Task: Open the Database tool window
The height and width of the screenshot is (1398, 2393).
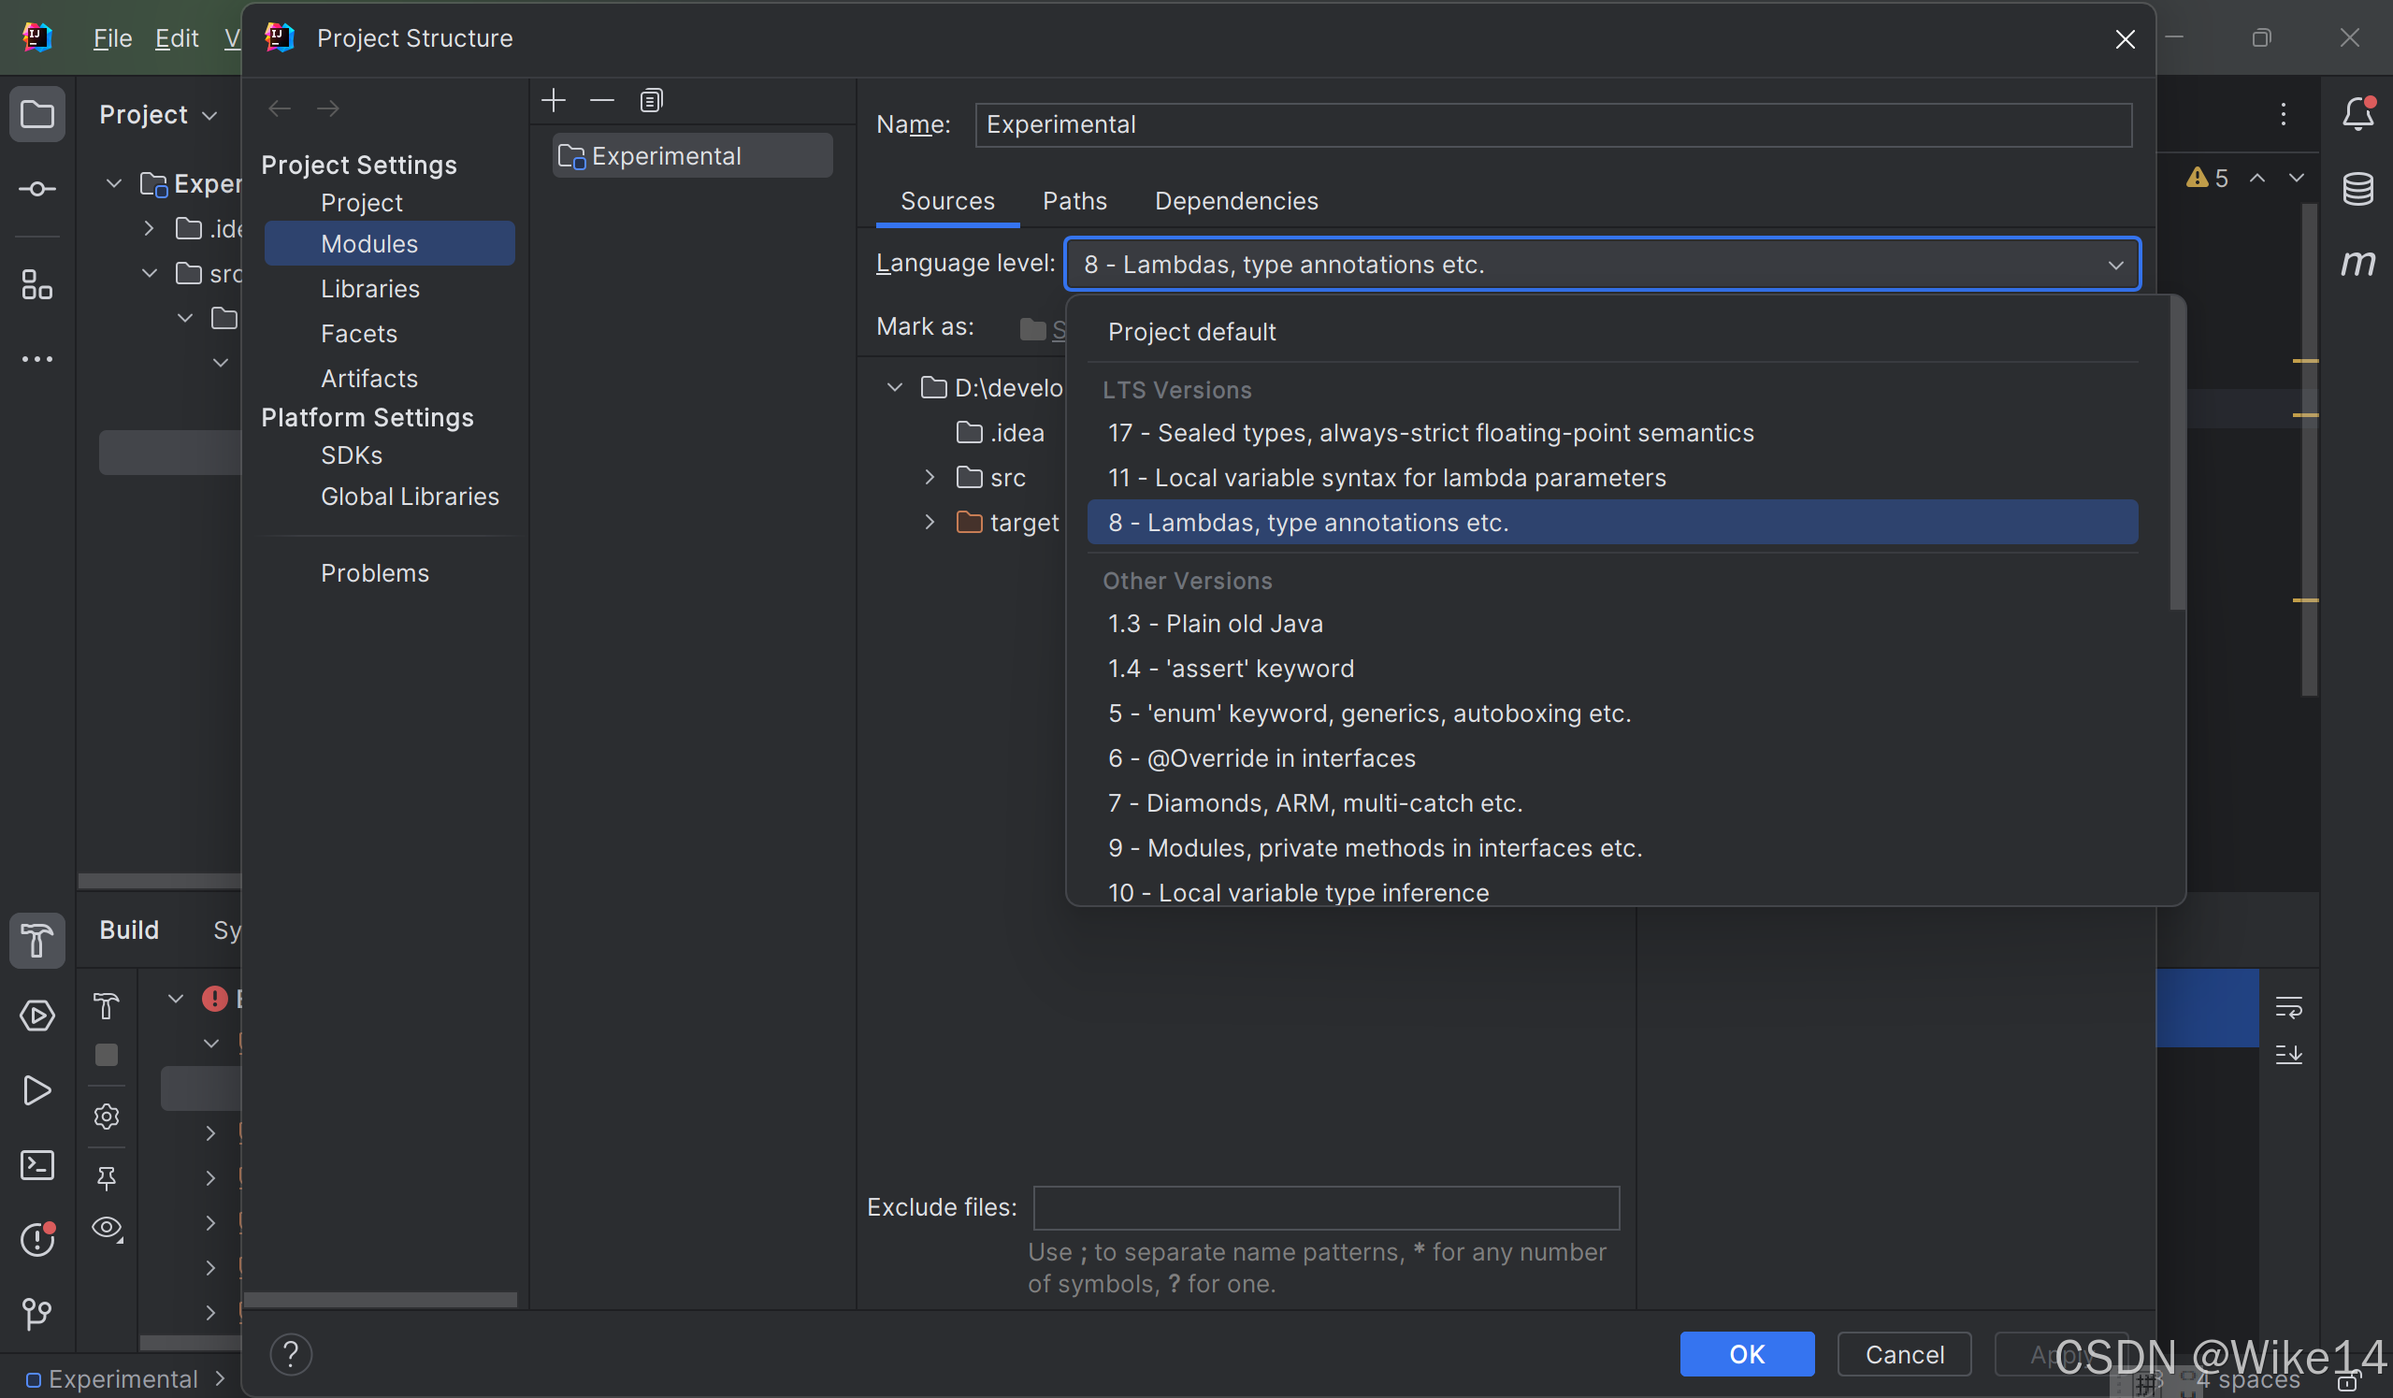Action: 2360,188
